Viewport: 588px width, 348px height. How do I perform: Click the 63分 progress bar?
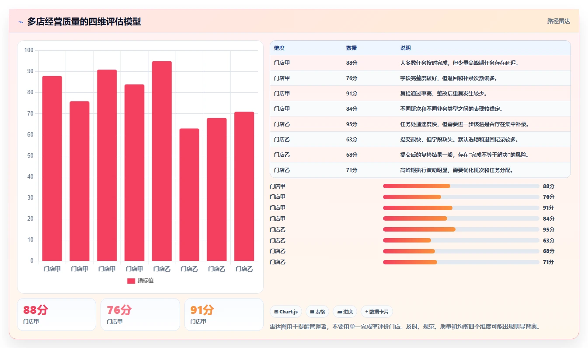[461, 240]
